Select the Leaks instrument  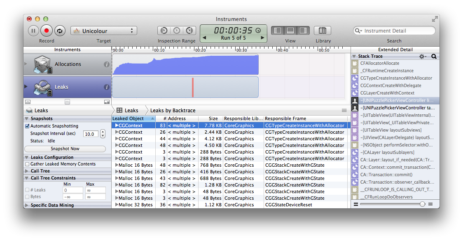[x=67, y=87]
